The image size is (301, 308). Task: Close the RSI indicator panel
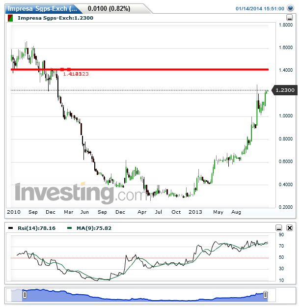(x=290, y=228)
